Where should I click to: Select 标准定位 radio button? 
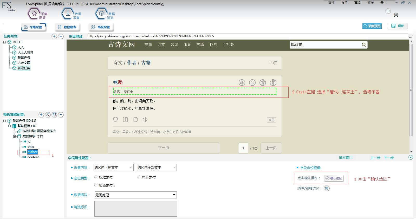click(x=96, y=177)
